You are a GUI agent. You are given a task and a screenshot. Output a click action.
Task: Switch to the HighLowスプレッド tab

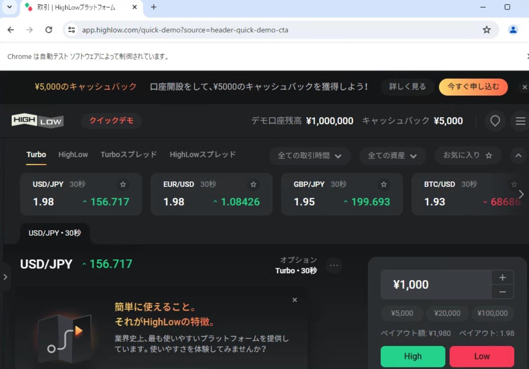click(203, 154)
